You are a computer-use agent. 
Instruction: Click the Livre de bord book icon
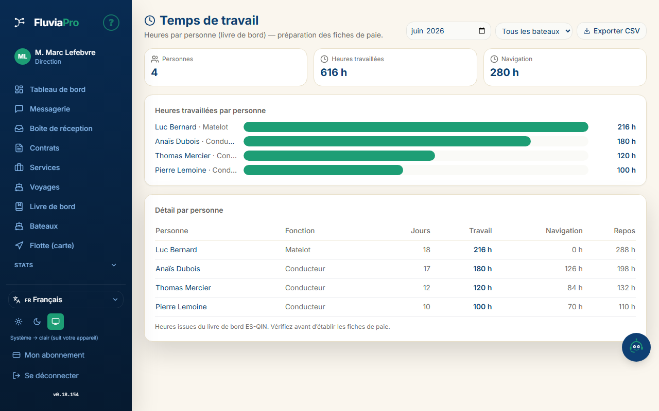click(x=19, y=207)
